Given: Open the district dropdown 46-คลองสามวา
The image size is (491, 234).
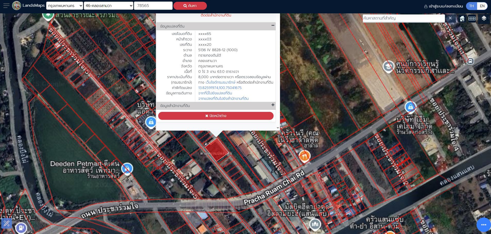Looking at the screenshot, I should [x=108, y=6].
